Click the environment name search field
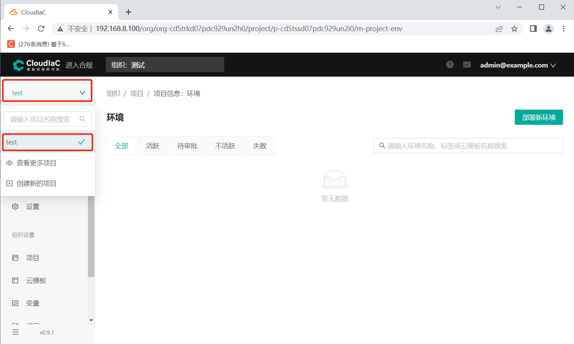The height and width of the screenshot is (344, 574). (x=467, y=146)
